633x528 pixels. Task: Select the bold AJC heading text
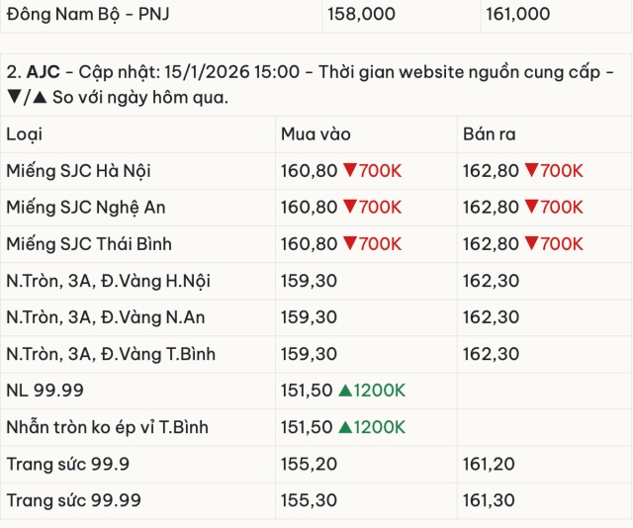point(43,73)
